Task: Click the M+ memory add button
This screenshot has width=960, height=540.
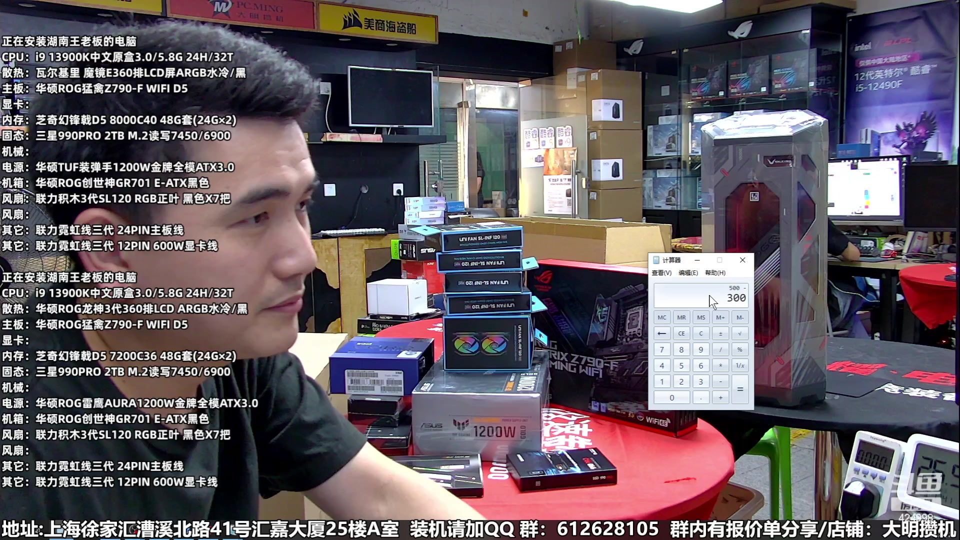Action: coord(720,317)
